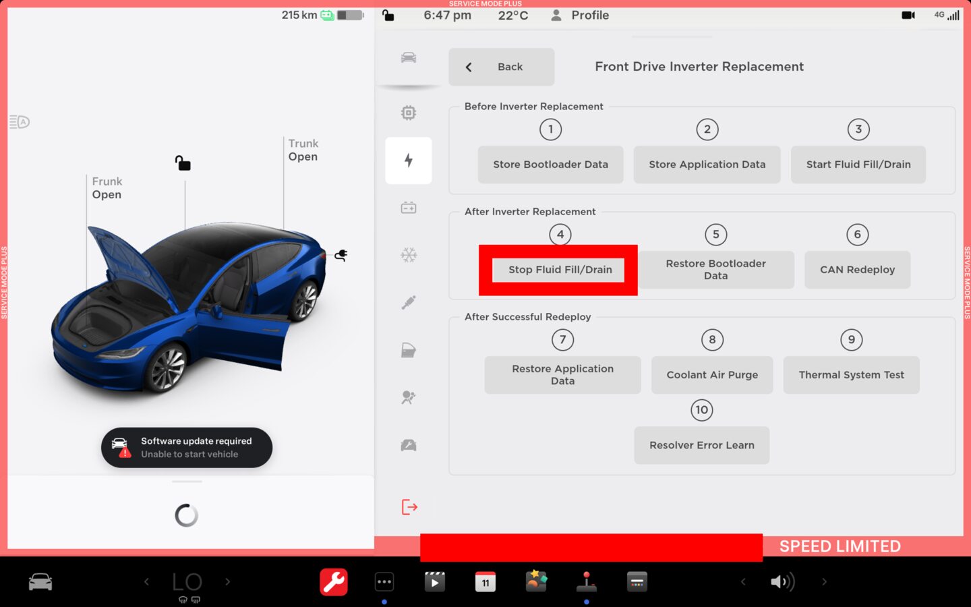Click the exit service mode icon
The height and width of the screenshot is (607, 971).
tap(409, 507)
